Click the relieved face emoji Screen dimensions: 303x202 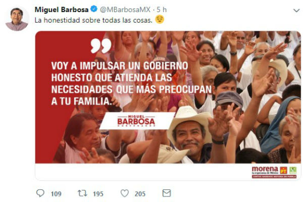(x=160, y=19)
